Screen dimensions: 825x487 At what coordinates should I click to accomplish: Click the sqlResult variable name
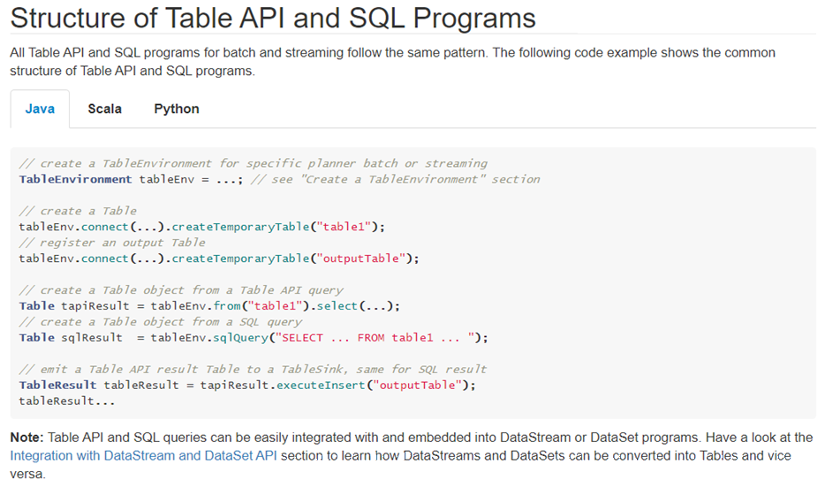(92, 338)
